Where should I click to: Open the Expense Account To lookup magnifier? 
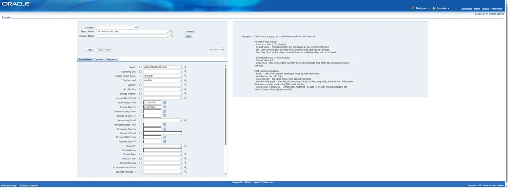185,172
